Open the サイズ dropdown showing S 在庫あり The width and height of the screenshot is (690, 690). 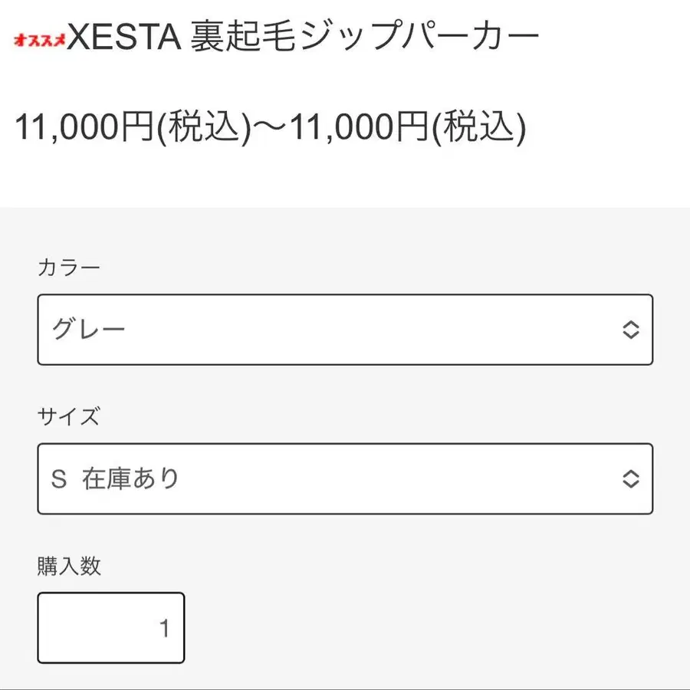point(345,478)
